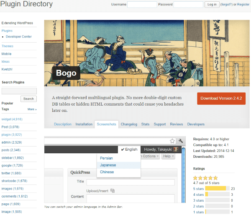
Task: Select the checked English language option
Action: click(128, 149)
